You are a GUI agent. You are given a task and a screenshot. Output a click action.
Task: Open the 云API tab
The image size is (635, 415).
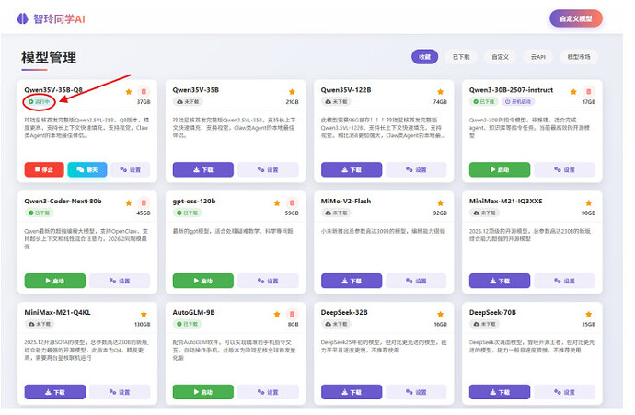coord(538,57)
